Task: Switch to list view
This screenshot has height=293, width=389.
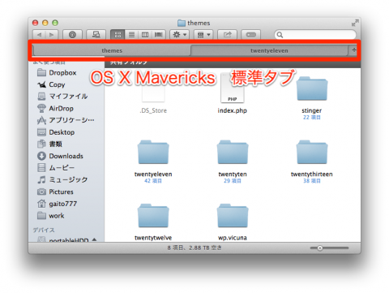Action: coord(131,35)
